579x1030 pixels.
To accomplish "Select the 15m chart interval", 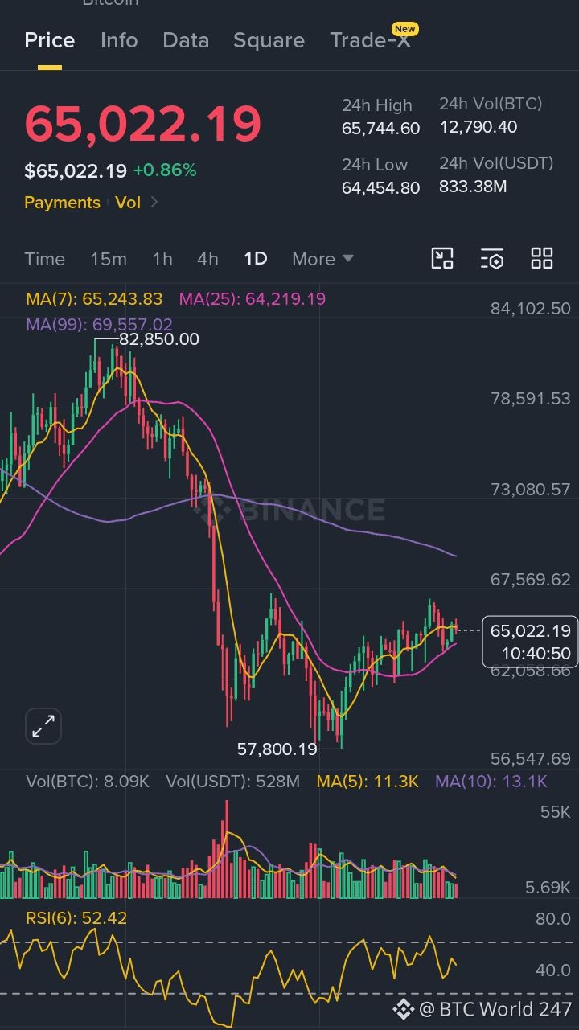I will pyautogui.click(x=109, y=259).
